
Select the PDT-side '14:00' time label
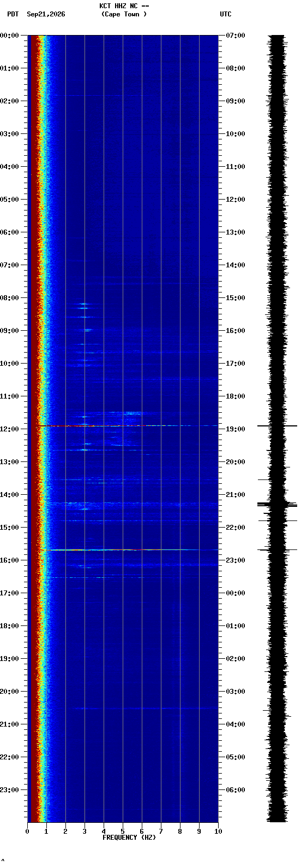coord(9,495)
